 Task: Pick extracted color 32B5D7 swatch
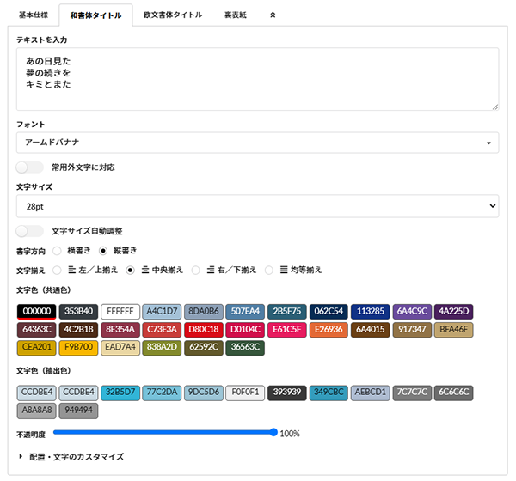point(120,393)
